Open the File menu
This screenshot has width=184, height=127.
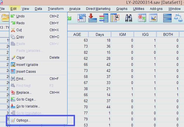(x=2, y=9)
